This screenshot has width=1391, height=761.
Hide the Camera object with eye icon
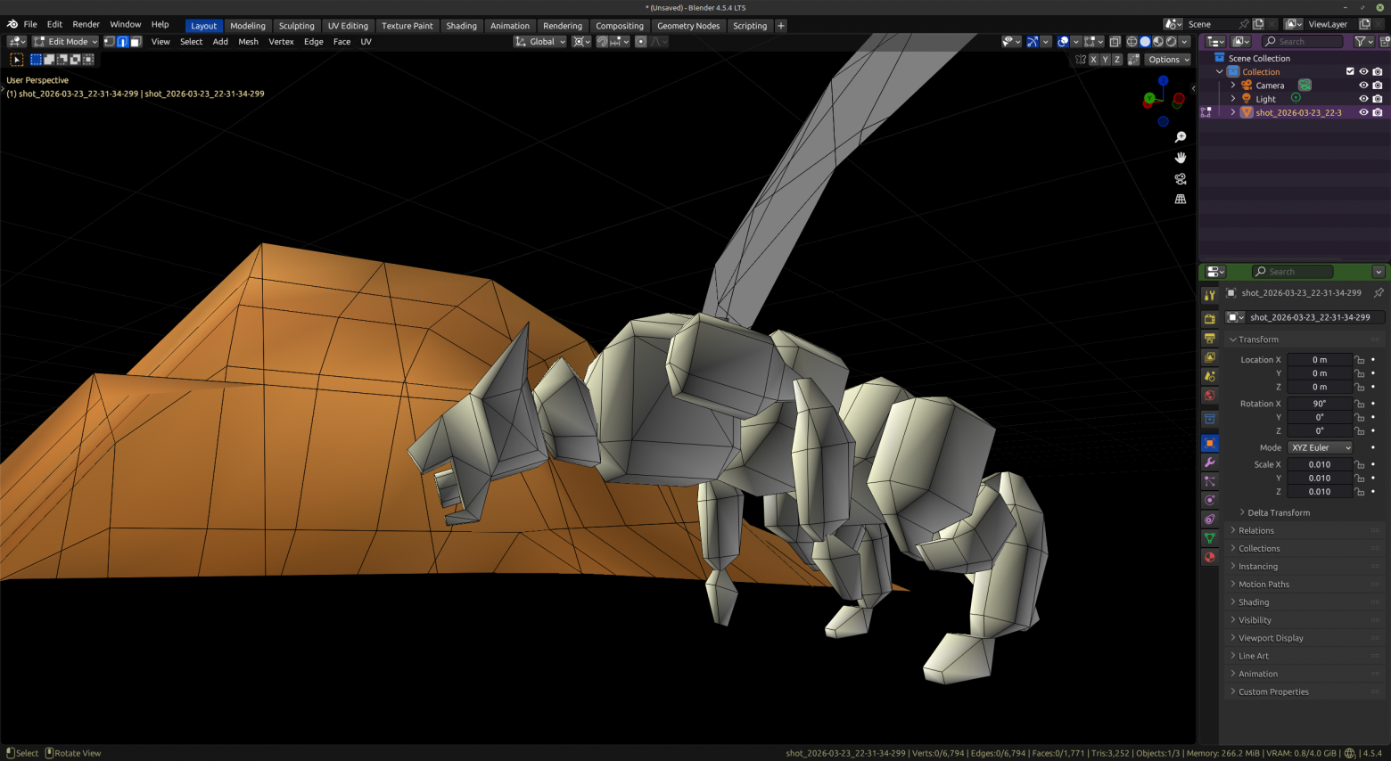[1363, 86]
